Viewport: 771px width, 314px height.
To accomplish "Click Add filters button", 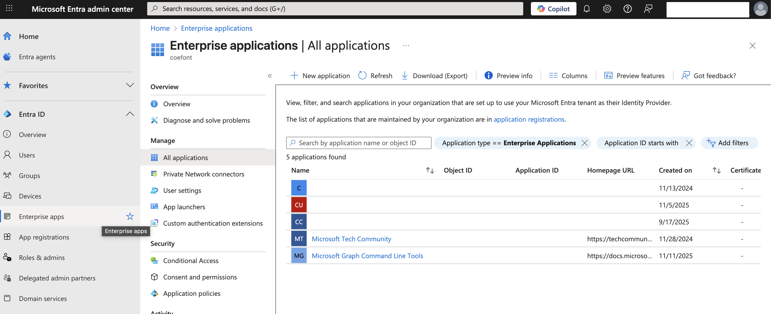I will coord(729,143).
